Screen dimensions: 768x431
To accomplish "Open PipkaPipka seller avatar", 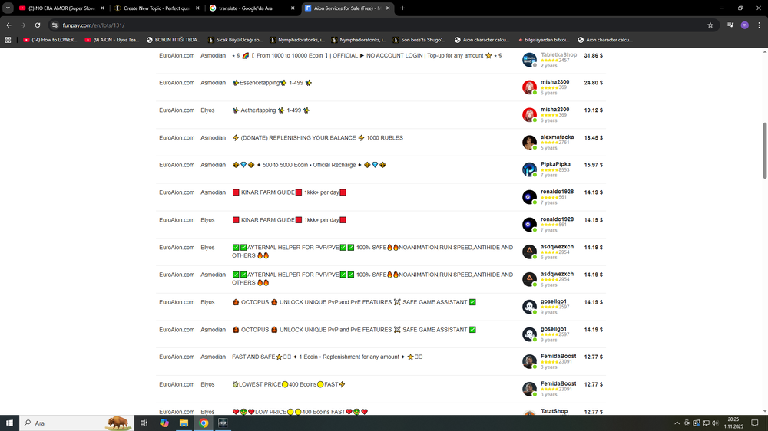I will [x=529, y=169].
